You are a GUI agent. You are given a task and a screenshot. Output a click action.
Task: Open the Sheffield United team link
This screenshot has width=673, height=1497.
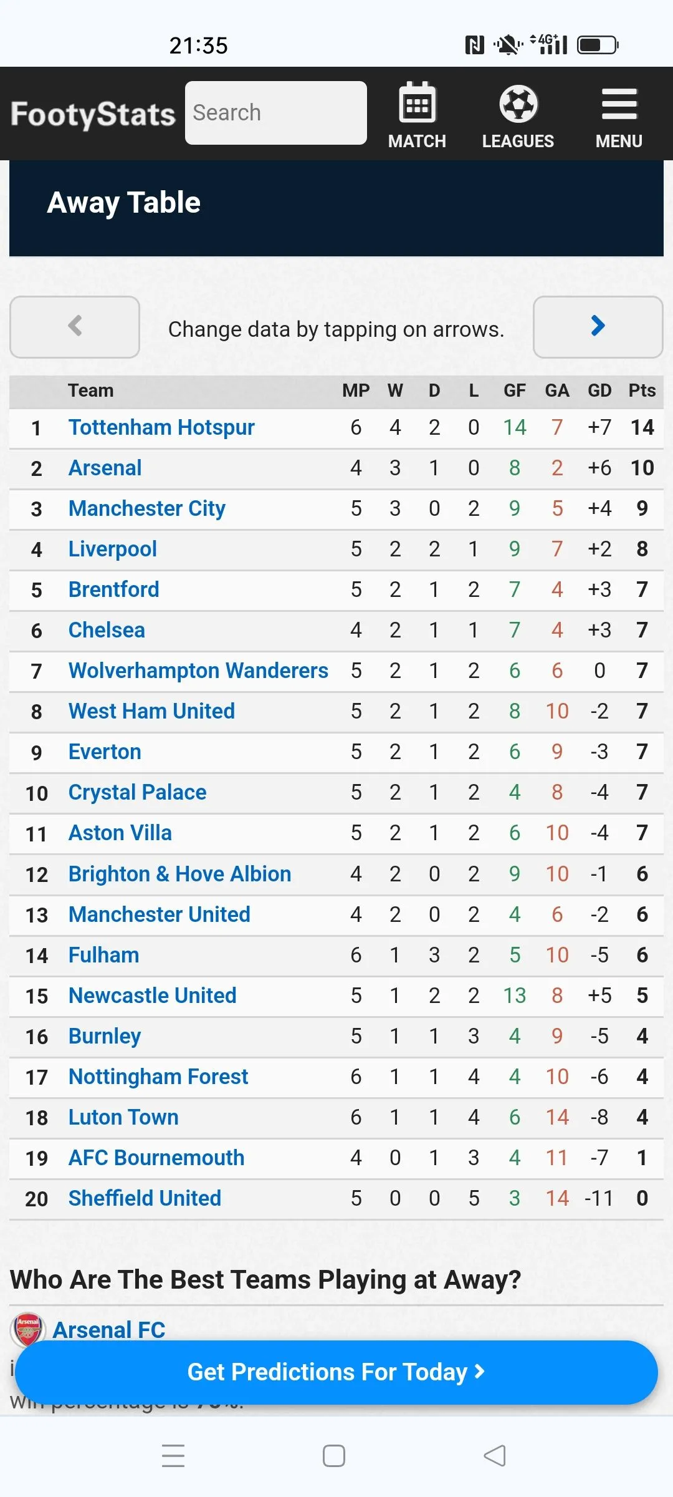(x=145, y=1198)
